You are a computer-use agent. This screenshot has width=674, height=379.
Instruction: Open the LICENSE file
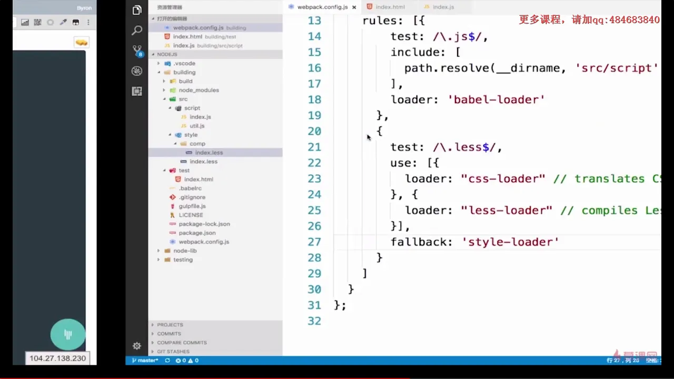click(x=215, y=215)
